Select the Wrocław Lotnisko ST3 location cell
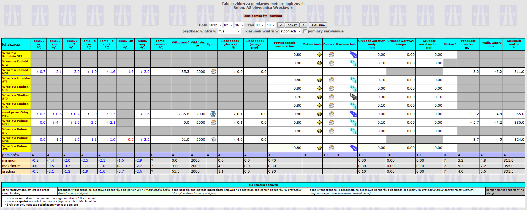 16,80
